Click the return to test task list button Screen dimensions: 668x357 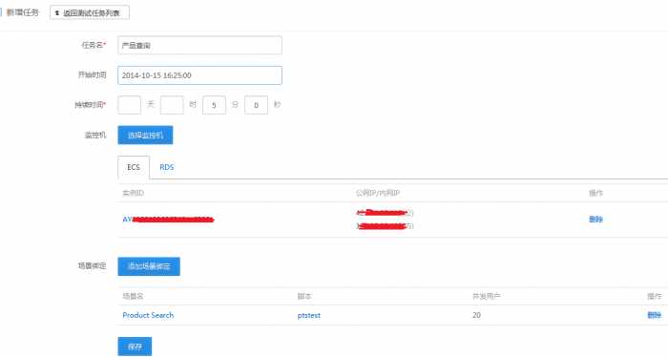click(x=90, y=12)
